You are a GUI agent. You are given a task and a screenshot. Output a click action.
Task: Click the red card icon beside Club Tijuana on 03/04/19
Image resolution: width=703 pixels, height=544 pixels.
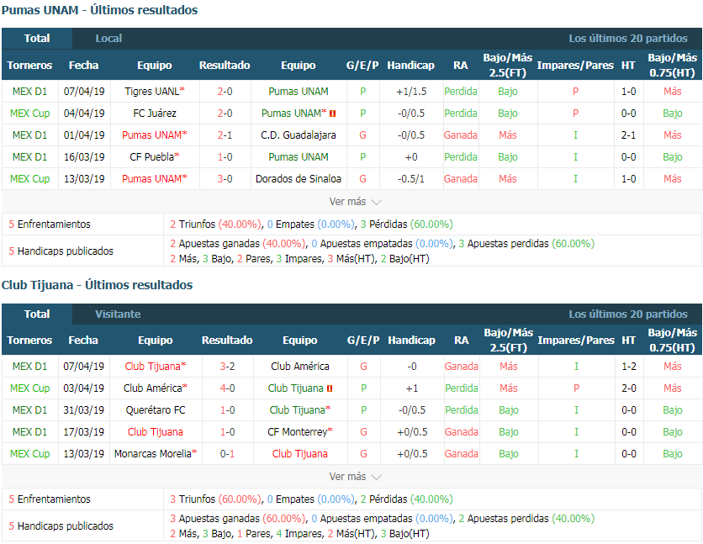330,388
